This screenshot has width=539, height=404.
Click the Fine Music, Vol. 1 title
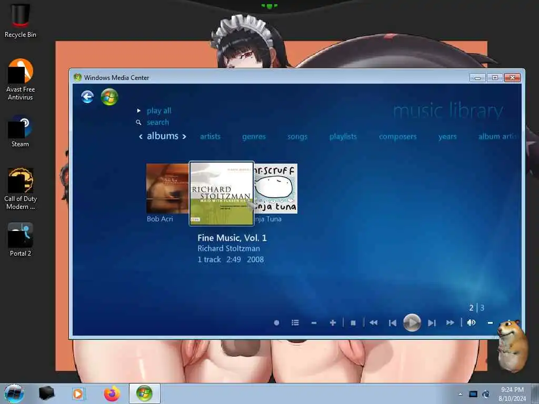232,238
